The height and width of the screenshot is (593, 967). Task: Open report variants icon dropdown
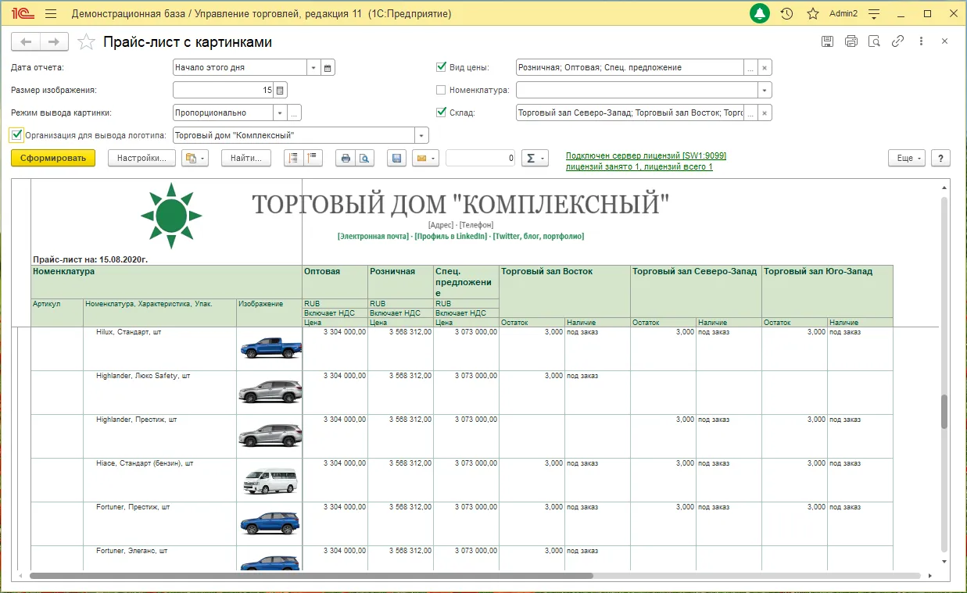pyautogui.click(x=195, y=158)
